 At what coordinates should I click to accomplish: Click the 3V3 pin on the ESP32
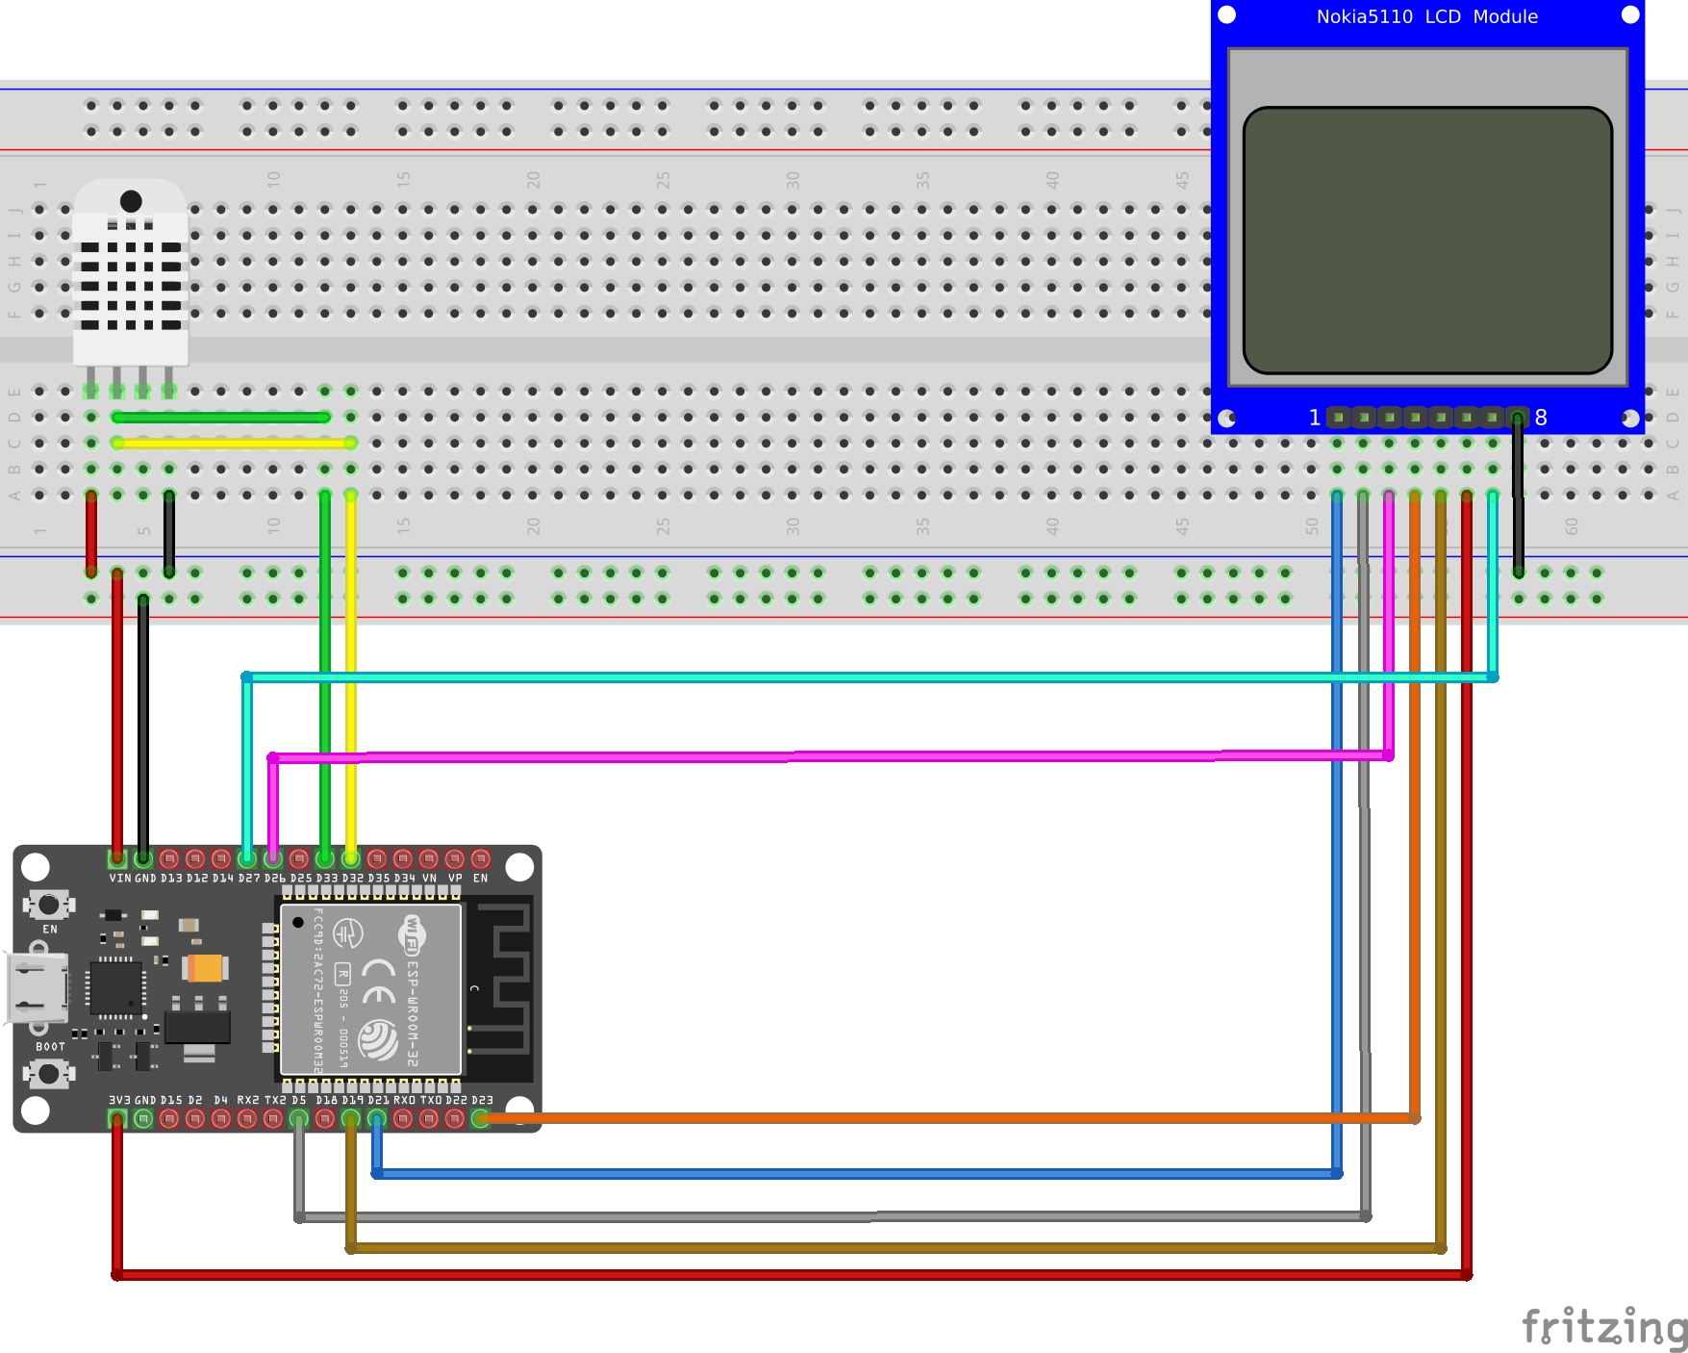117,1118
